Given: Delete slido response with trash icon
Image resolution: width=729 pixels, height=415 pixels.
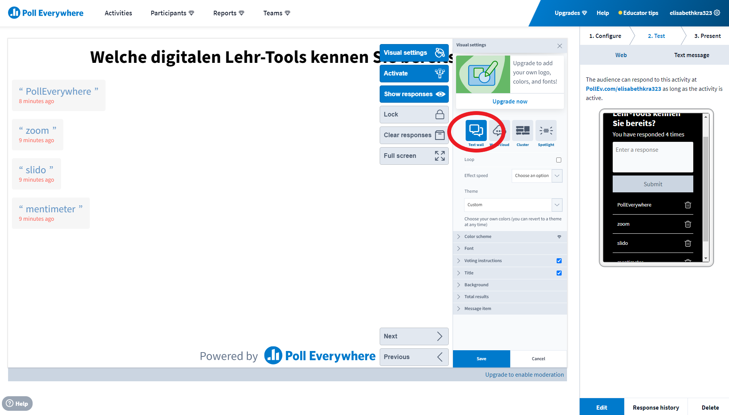Looking at the screenshot, I should click(688, 243).
